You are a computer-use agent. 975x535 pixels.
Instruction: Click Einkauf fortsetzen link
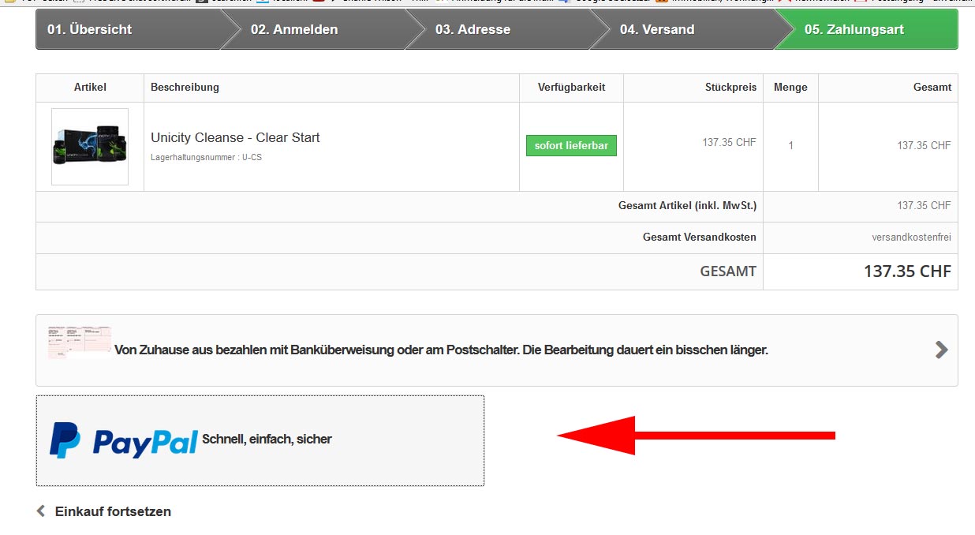(x=113, y=511)
